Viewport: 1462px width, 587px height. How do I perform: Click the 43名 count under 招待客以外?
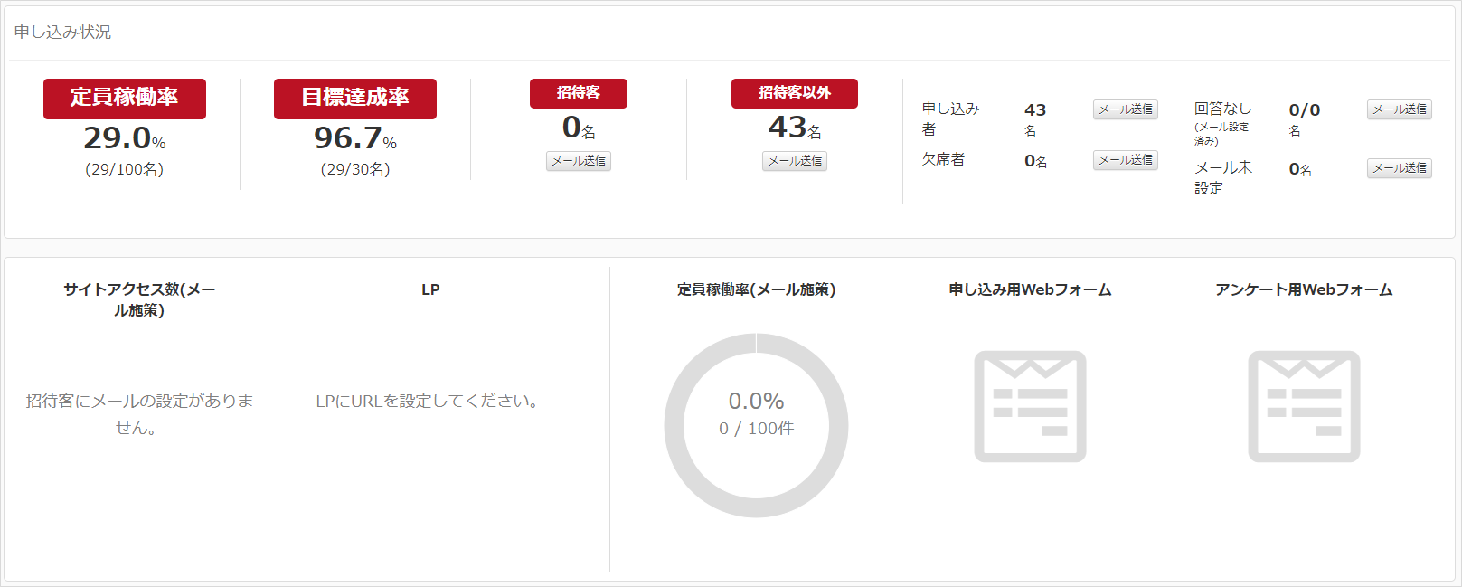tap(795, 128)
